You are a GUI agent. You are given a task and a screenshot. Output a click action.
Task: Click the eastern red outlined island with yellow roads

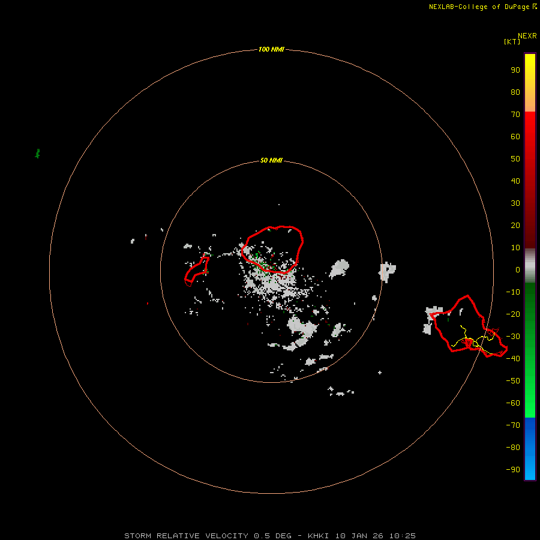[x=469, y=326]
